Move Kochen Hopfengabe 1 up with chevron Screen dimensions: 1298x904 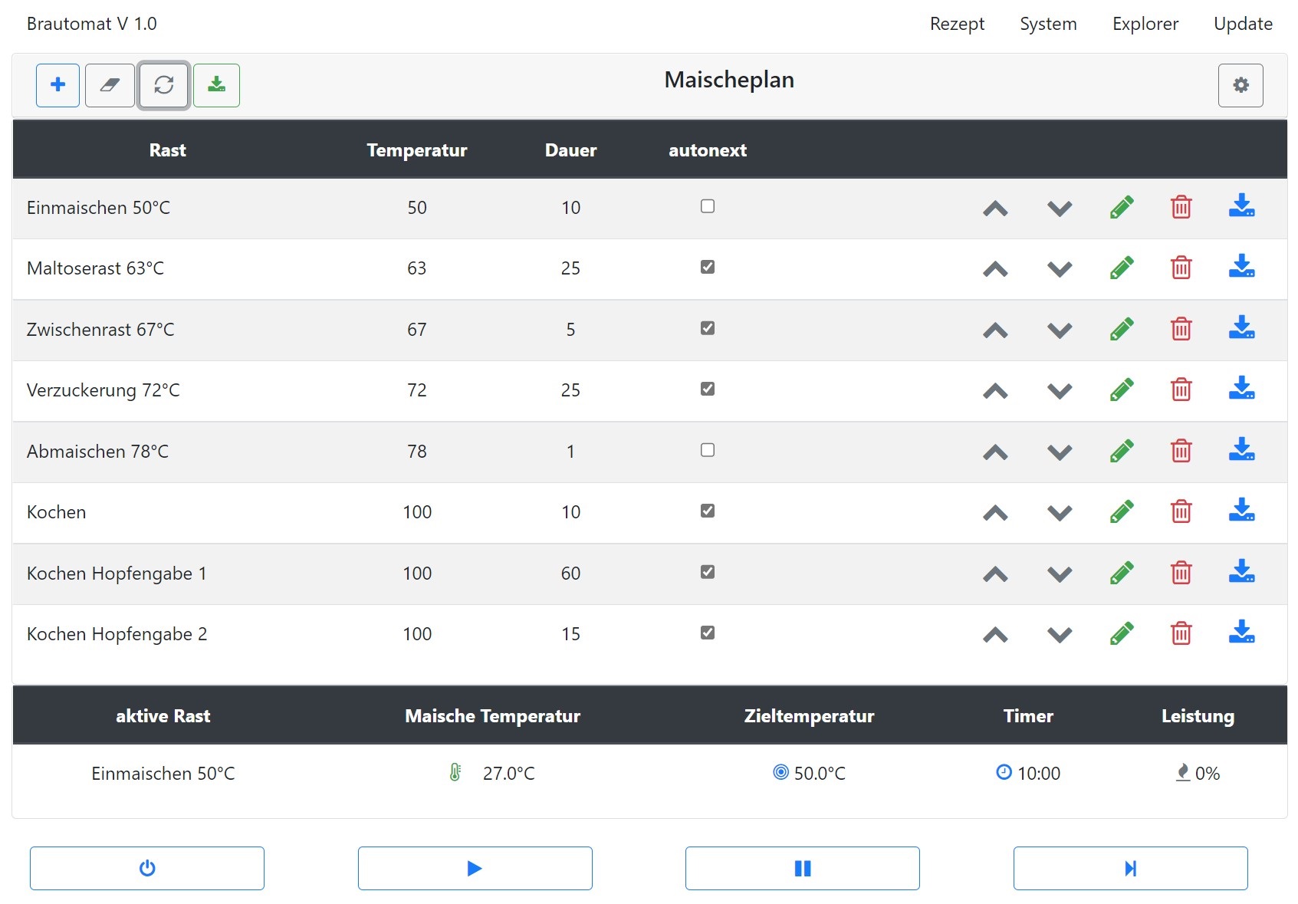click(x=994, y=574)
